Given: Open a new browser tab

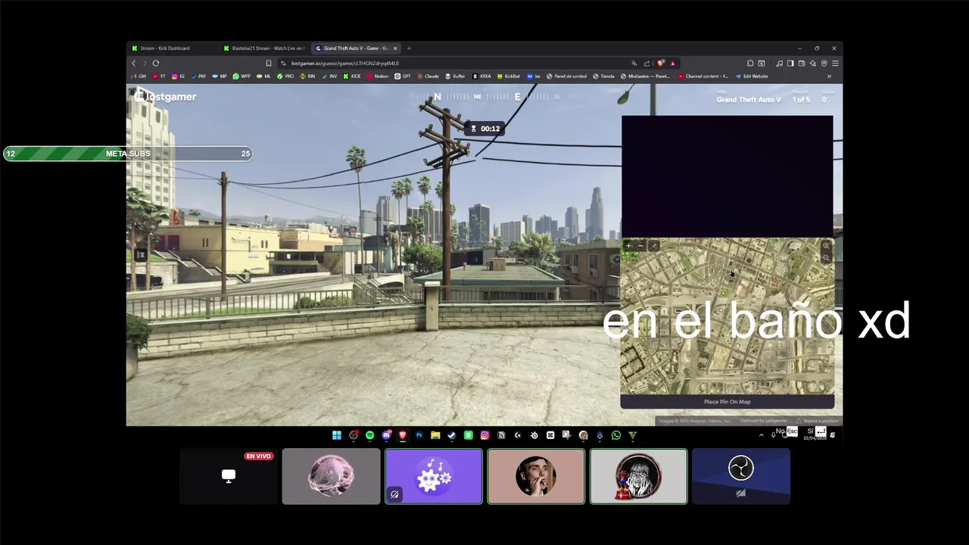Looking at the screenshot, I should point(409,48).
